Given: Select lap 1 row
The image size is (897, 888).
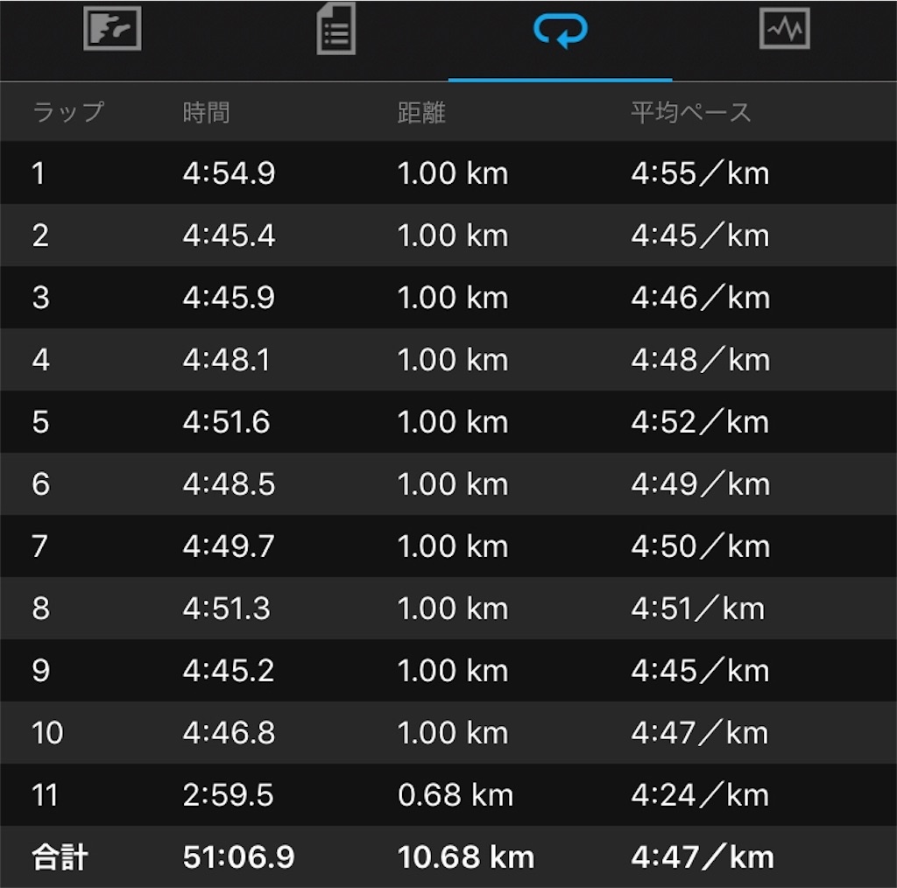Looking at the screenshot, I should click(448, 173).
